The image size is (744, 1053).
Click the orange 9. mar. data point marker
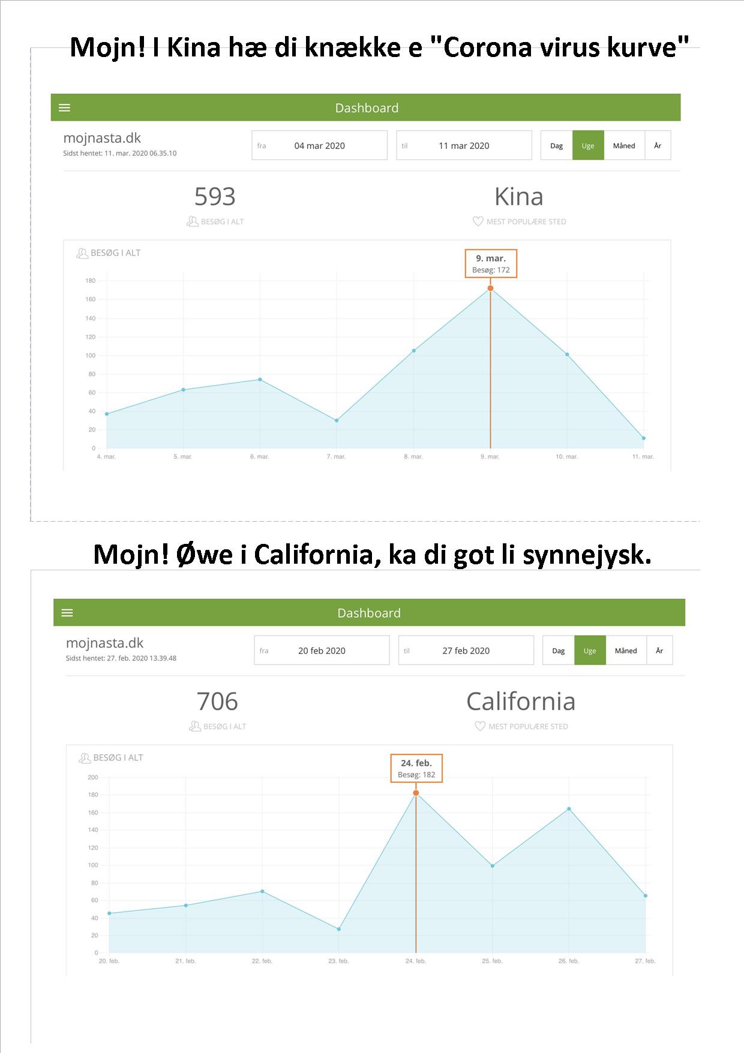[490, 288]
